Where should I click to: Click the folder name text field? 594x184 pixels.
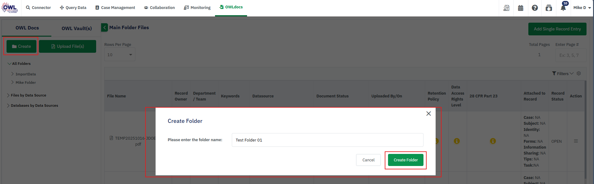tap(327, 140)
